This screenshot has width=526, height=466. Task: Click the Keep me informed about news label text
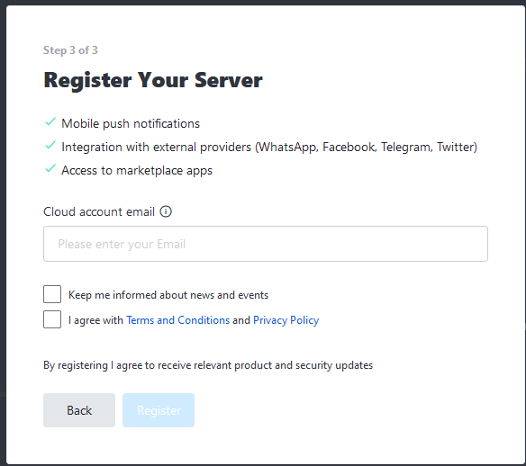point(168,295)
